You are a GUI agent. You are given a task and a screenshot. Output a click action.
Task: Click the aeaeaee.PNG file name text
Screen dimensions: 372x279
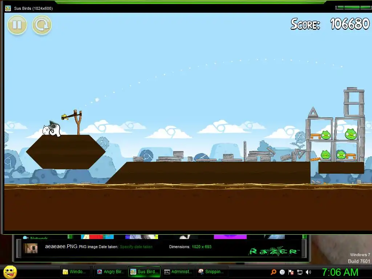pyautogui.click(x=61, y=247)
